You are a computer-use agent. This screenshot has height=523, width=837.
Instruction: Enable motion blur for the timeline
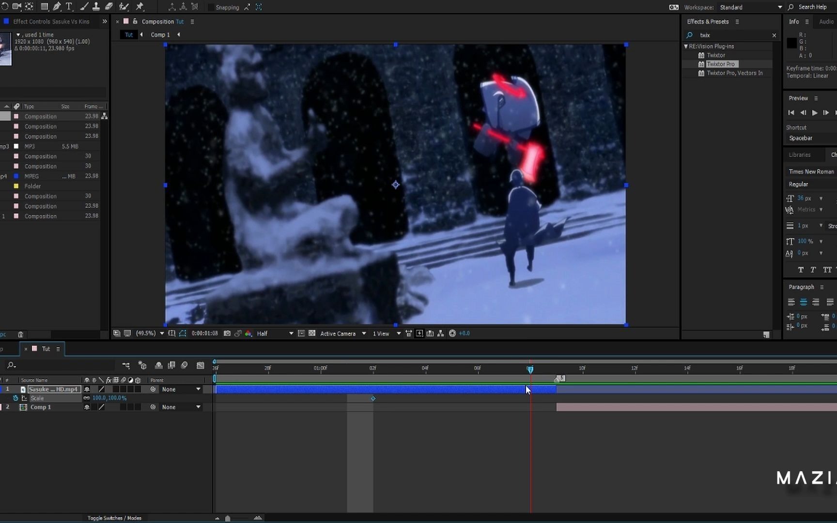(x=185, y=365)
